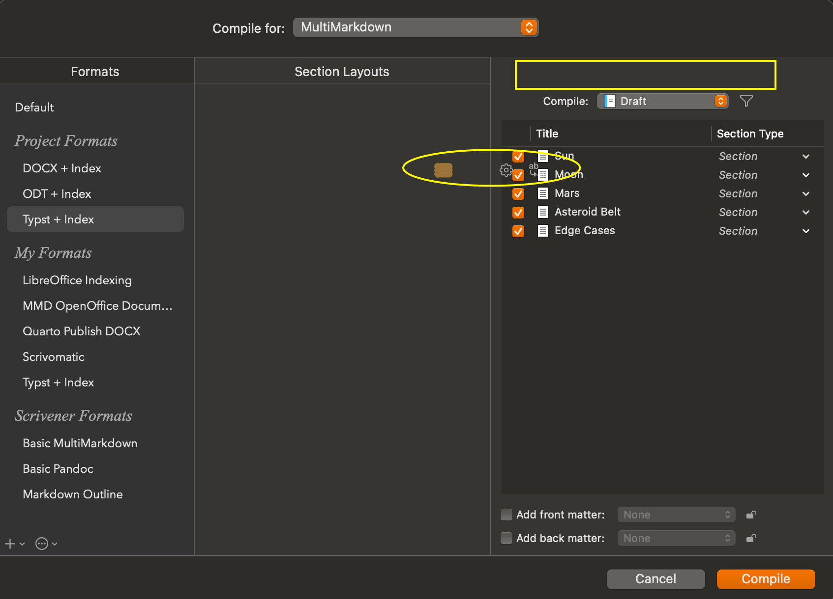This screenshot has width=833, height=599.
Task: Open the Compile for MultiMarkdown dropdown
Action: (x=416, y=27)
